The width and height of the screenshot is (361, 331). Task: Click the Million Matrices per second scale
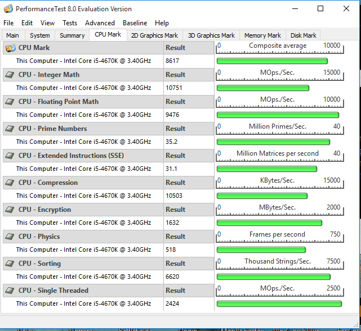point(279,156)
